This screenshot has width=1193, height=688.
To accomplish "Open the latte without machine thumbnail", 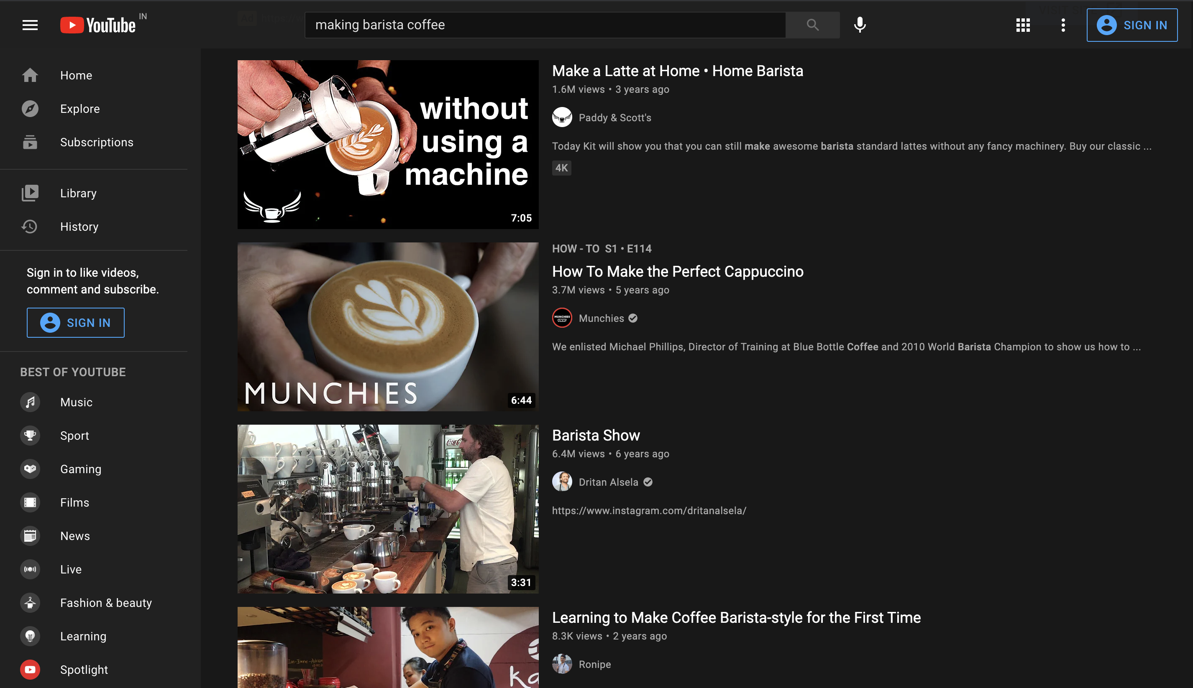I will click(x=388, y=144).
